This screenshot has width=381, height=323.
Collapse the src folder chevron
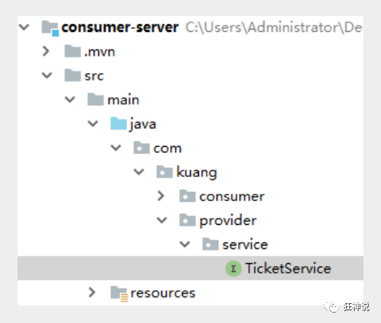point(47,76)
